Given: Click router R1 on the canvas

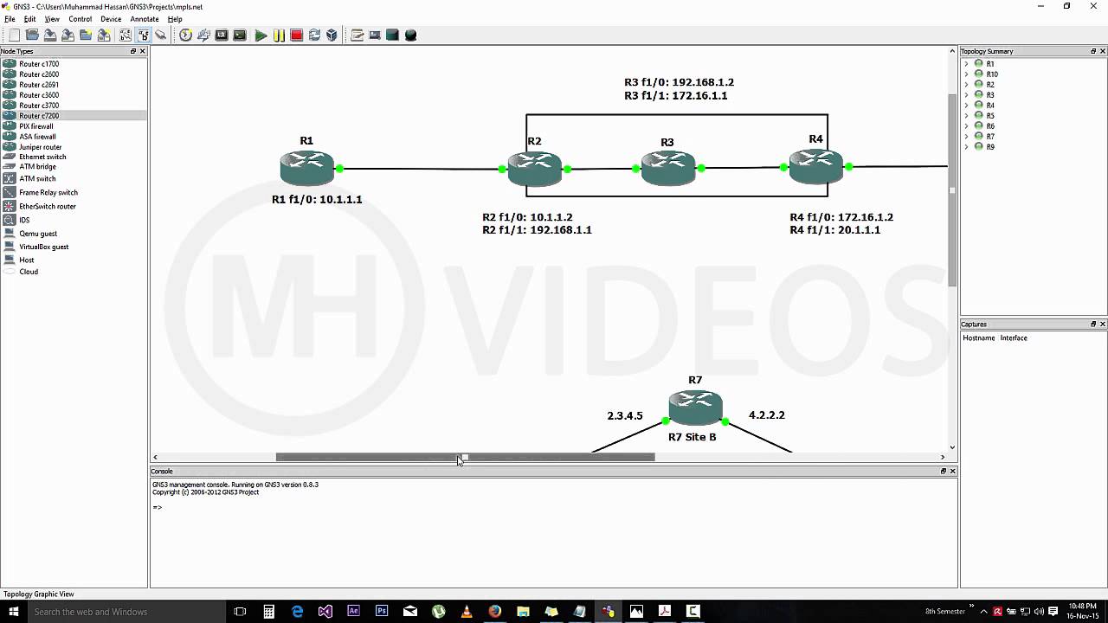Looking at the screenshot, I should 307,168.
